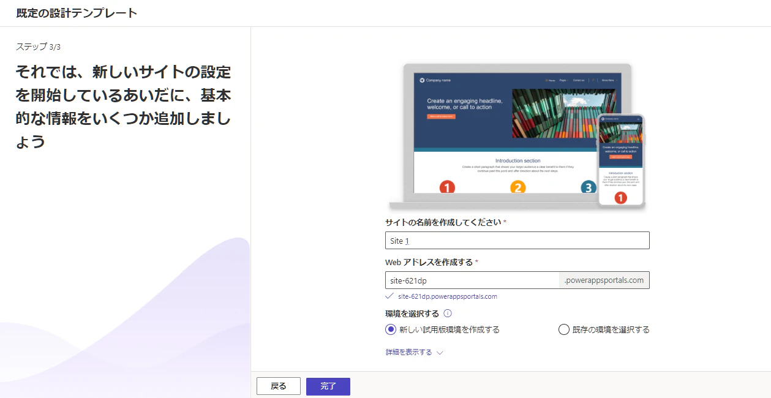This screenshot has height=398, width=771.
Task: Click the Web アドレスを作成する label
Action: 429,262
